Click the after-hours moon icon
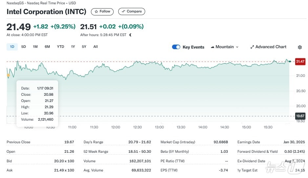The width and height of the screenshot is (308, 178). pyautogui.click(x=130, y=35)
